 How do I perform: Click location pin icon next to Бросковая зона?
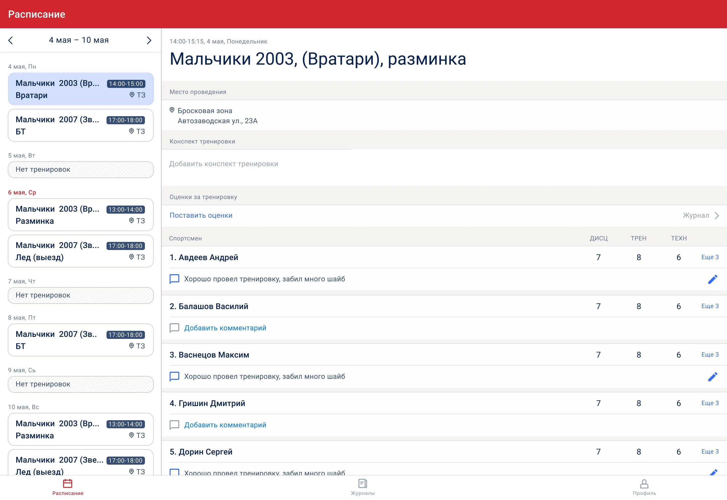[x=172, y=110]
